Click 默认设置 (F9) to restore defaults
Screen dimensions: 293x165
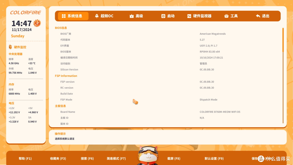214,158
